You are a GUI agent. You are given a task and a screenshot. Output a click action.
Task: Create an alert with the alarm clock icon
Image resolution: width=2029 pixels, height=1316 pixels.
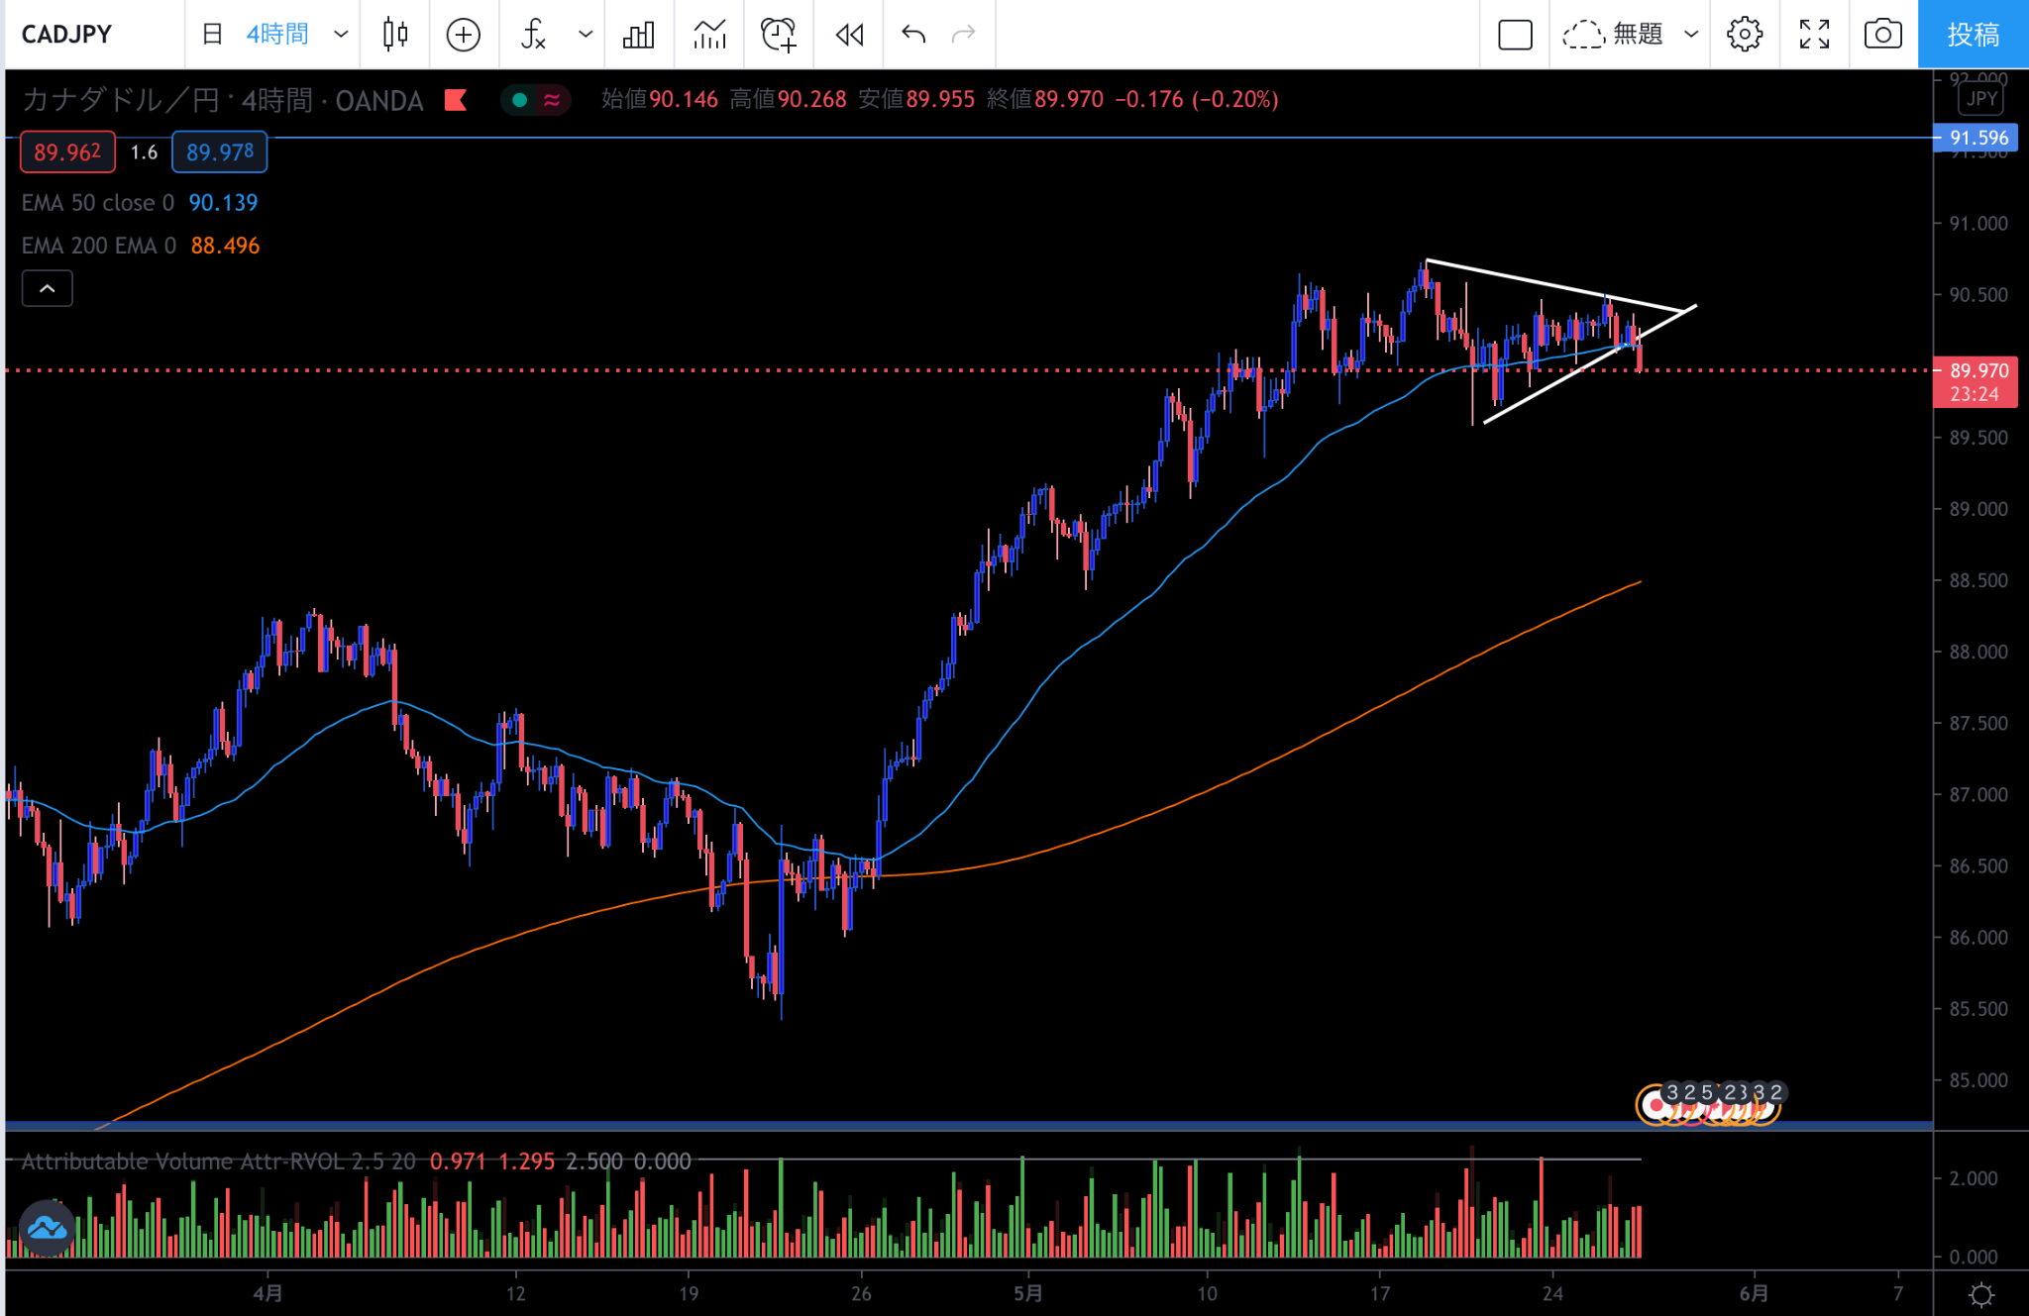click(x=778, y=35)
